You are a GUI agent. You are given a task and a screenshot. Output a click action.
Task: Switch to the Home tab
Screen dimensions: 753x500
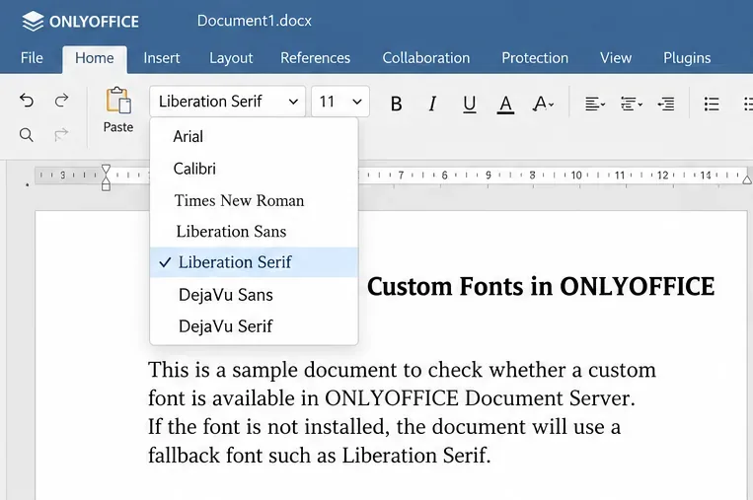pos(95,58)
